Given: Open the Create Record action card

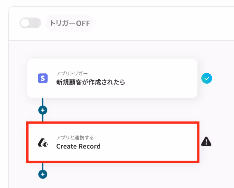Looking at the screenshot, I should point(113,142).
